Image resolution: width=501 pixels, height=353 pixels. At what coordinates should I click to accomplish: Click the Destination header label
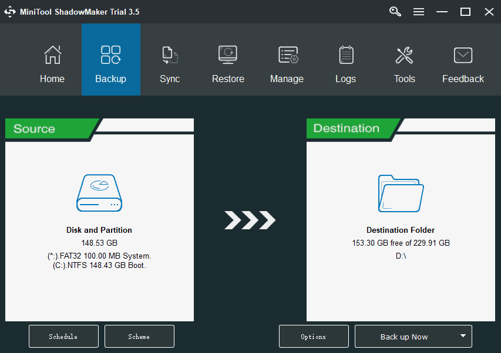[x=346, y=128]
